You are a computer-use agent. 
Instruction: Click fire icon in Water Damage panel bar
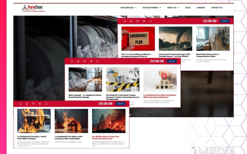(78, 61)
